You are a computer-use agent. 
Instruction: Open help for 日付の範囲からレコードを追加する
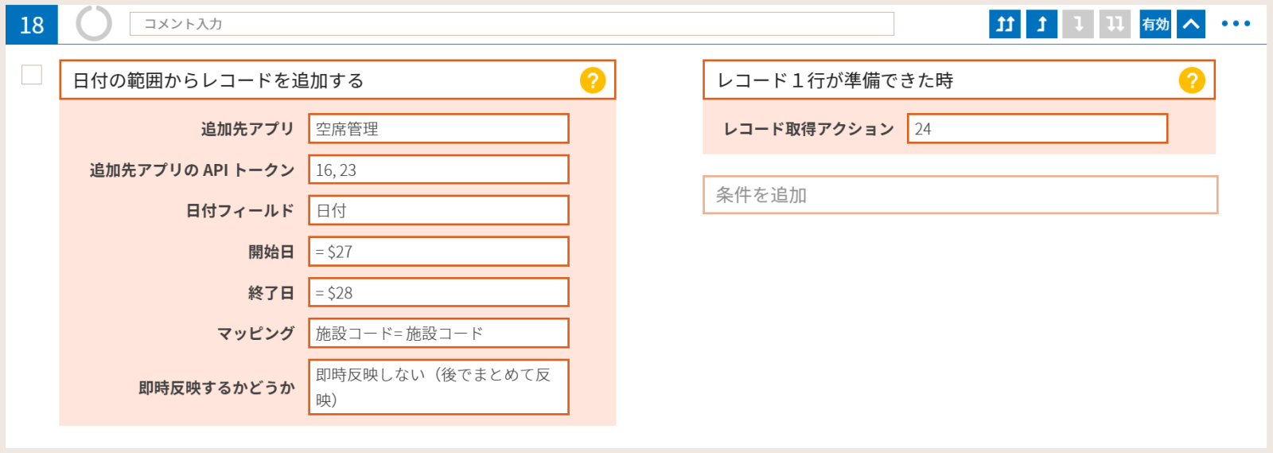click(593, 80)
